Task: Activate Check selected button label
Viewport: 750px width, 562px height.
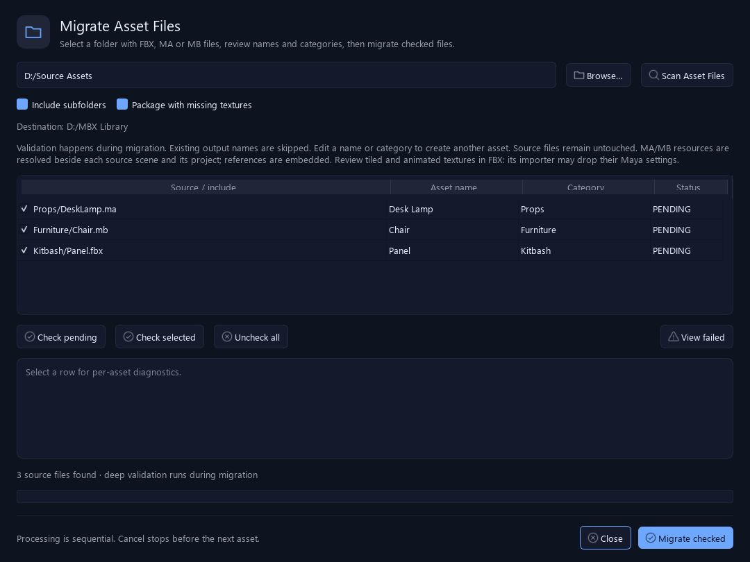Action: coord(165,337)
